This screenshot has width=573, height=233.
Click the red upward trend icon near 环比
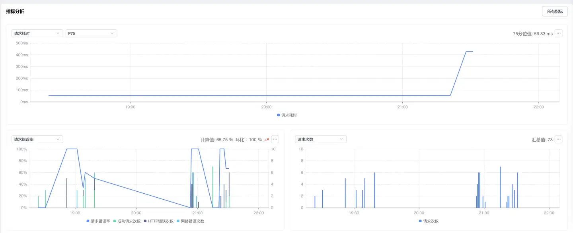267,140
